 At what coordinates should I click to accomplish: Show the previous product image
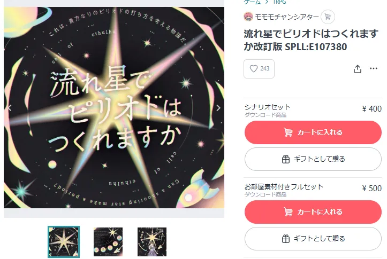(10, 108)
